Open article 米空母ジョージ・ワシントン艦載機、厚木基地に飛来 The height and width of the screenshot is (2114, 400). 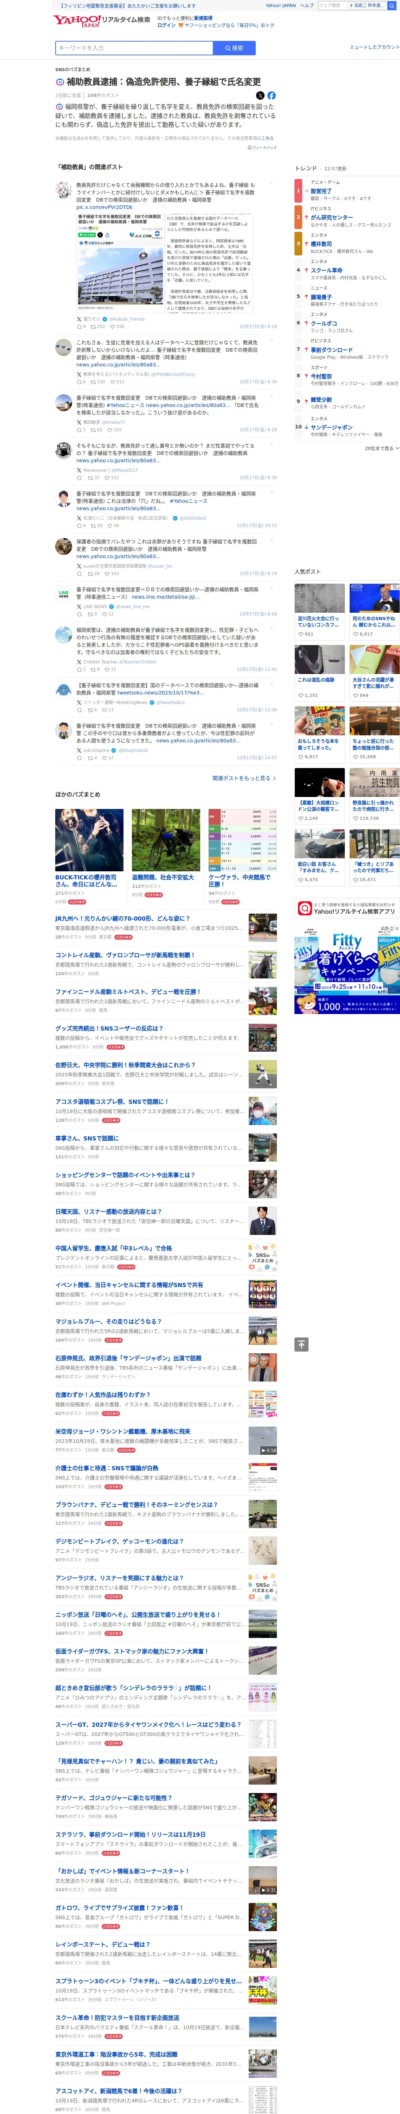pyautogui.click(x=122, y=1431)
